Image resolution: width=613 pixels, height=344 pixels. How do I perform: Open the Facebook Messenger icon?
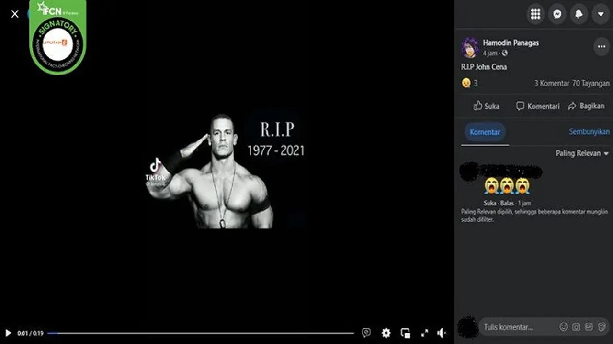pos(557,14)
